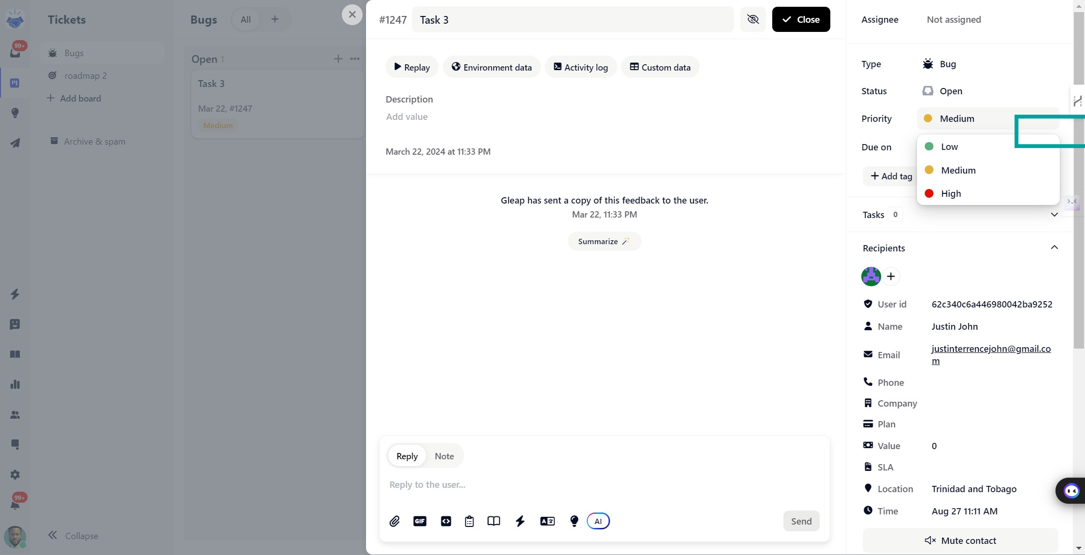Switch to the Note tab
This screenshot has width=1085, height=555.
(x=444, y=456)
